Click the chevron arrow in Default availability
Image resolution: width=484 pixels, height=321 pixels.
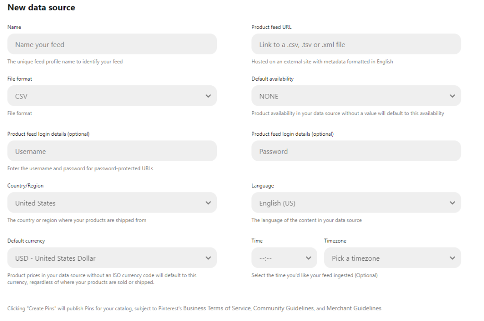452,96
